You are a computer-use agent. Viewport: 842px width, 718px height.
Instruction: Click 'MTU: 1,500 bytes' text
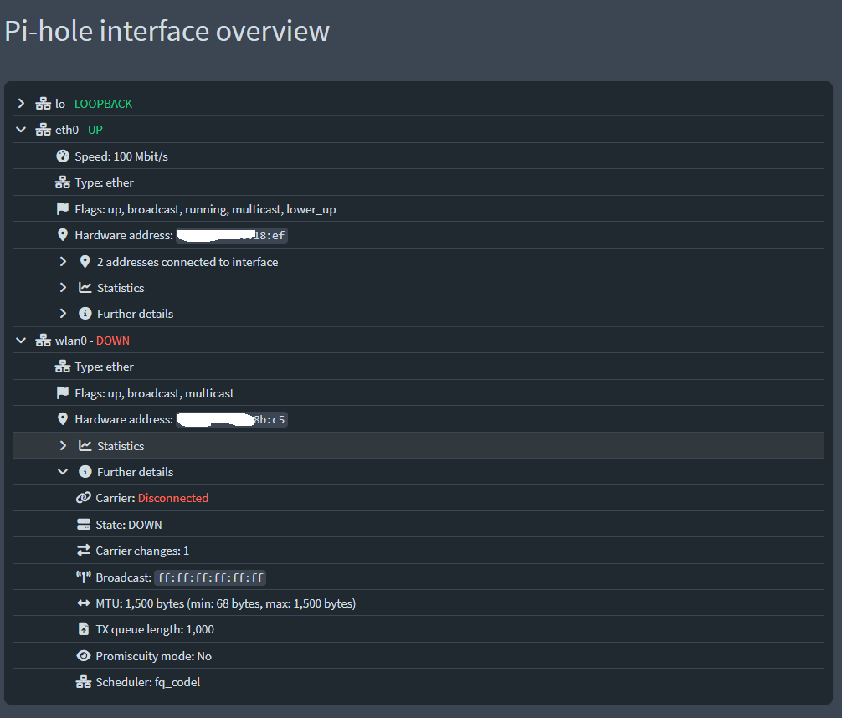pyautogui.click(x=140, y=603)
